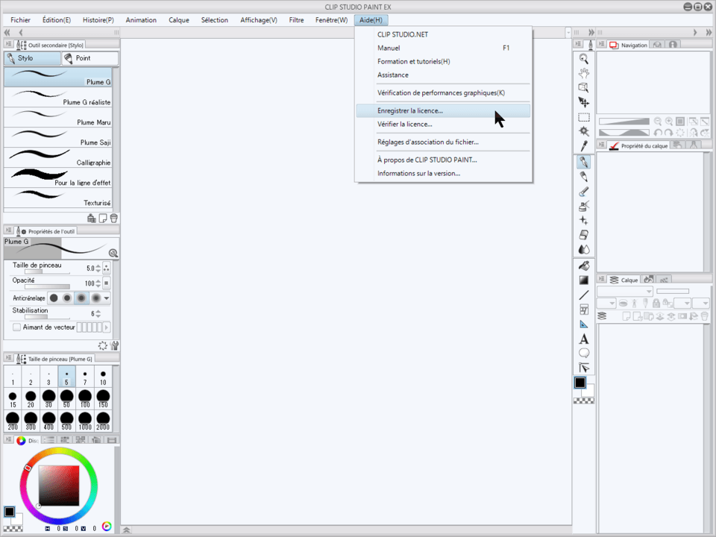Select the Ruler tool
Screen dimensions: 716x537
583,324
